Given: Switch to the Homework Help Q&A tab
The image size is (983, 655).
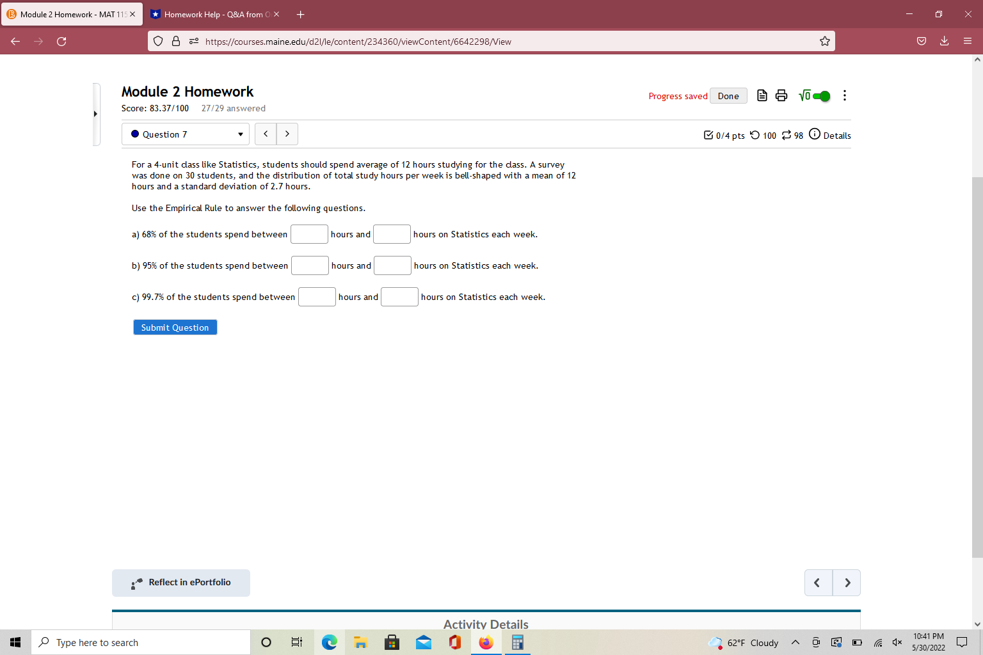Looking at the screenshot, I should click(x=211, y=13).
